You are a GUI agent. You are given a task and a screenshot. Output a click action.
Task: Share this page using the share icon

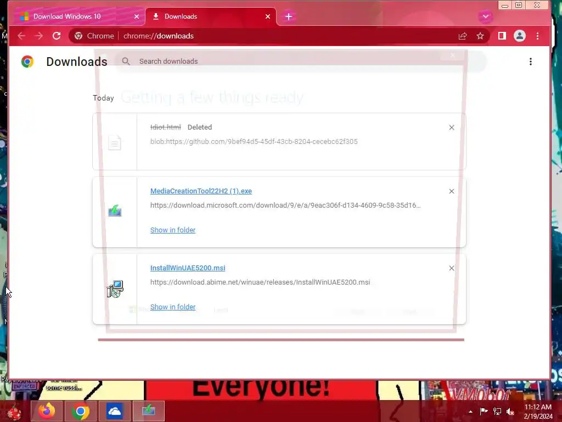[462, 36]
